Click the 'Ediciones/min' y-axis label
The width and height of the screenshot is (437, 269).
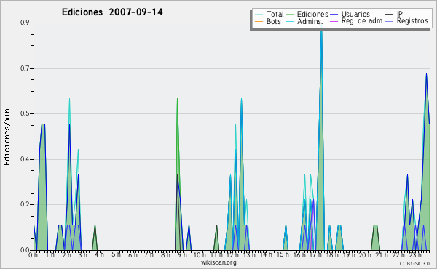(7, 137)
